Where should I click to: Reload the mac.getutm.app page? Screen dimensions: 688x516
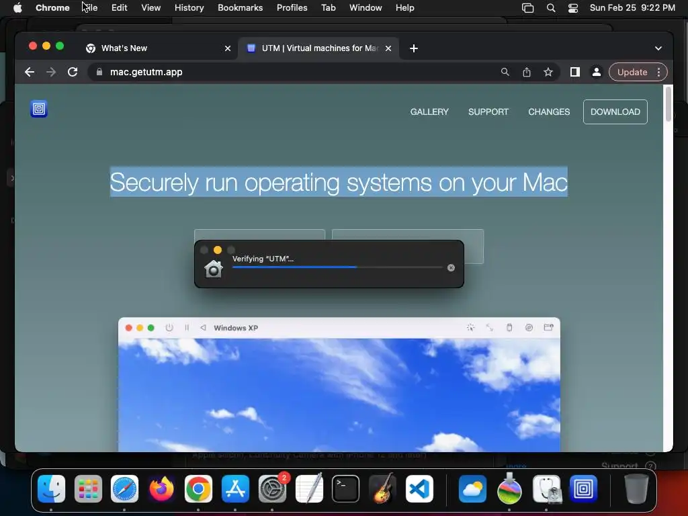click(73, 72)
